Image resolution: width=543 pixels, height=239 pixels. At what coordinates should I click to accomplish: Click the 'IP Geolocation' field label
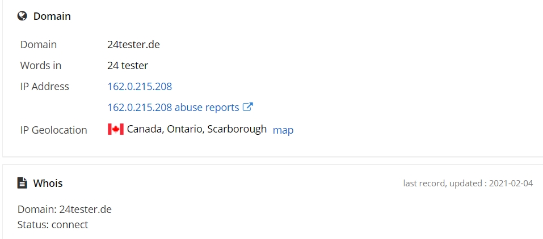click(54, 130)
